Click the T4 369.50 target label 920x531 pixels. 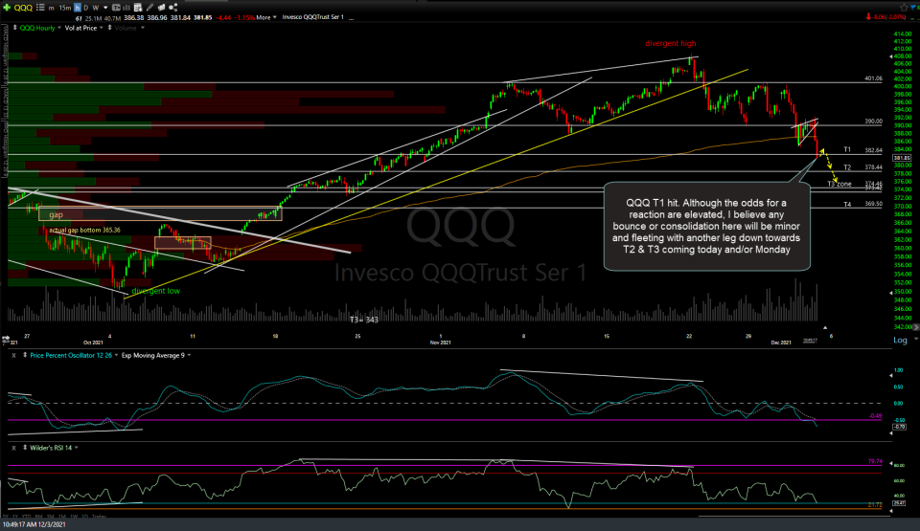(x=863, y=204)
